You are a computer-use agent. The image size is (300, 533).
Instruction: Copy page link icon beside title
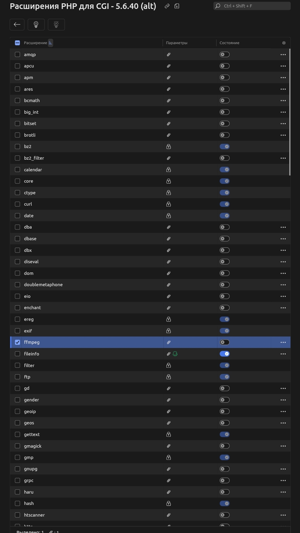167,6
